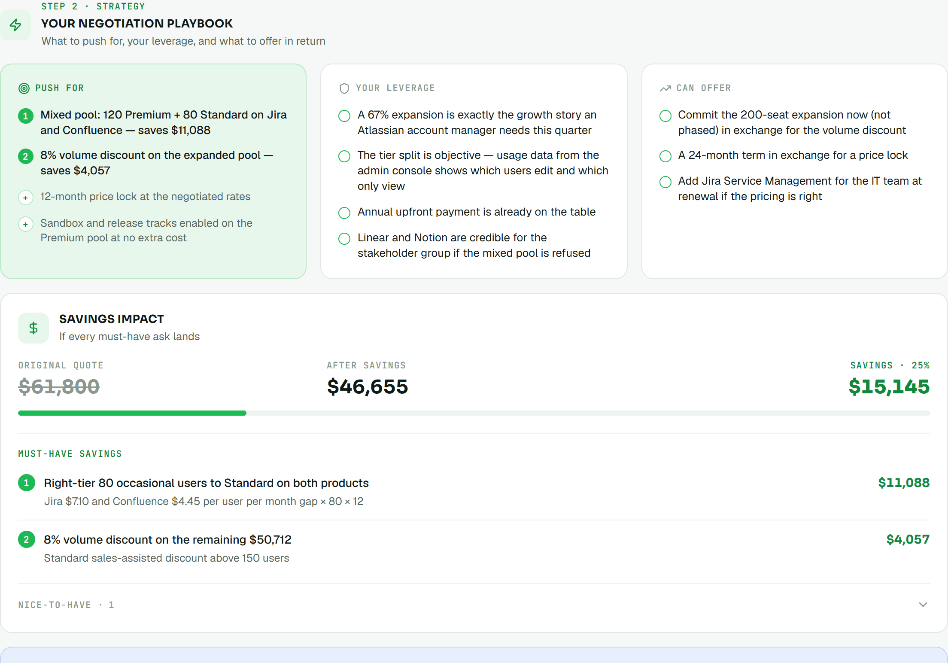Click the Must-Have Savings heading
Screen dimensions: 948x663
click(70, 454)
